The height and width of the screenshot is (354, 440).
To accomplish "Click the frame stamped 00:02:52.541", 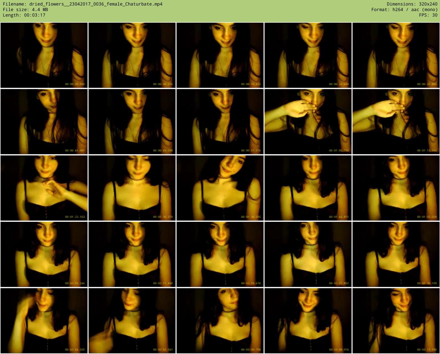I will 132,321.
